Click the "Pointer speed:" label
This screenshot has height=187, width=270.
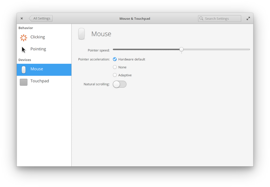point(99,50)
